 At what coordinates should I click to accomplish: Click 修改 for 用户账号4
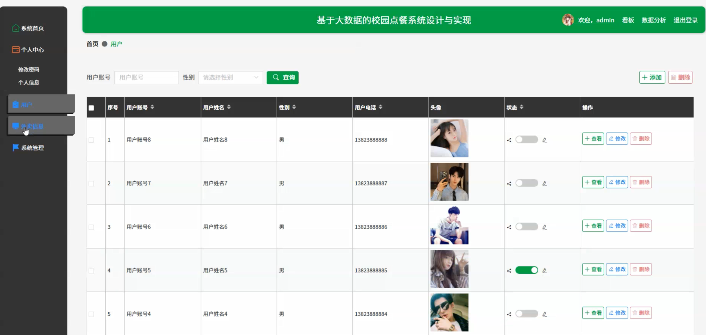(617, 313)
